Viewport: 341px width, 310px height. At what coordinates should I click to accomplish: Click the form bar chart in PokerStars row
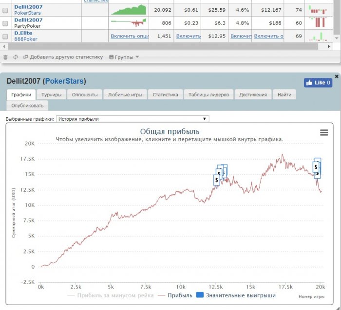(318, 10)
